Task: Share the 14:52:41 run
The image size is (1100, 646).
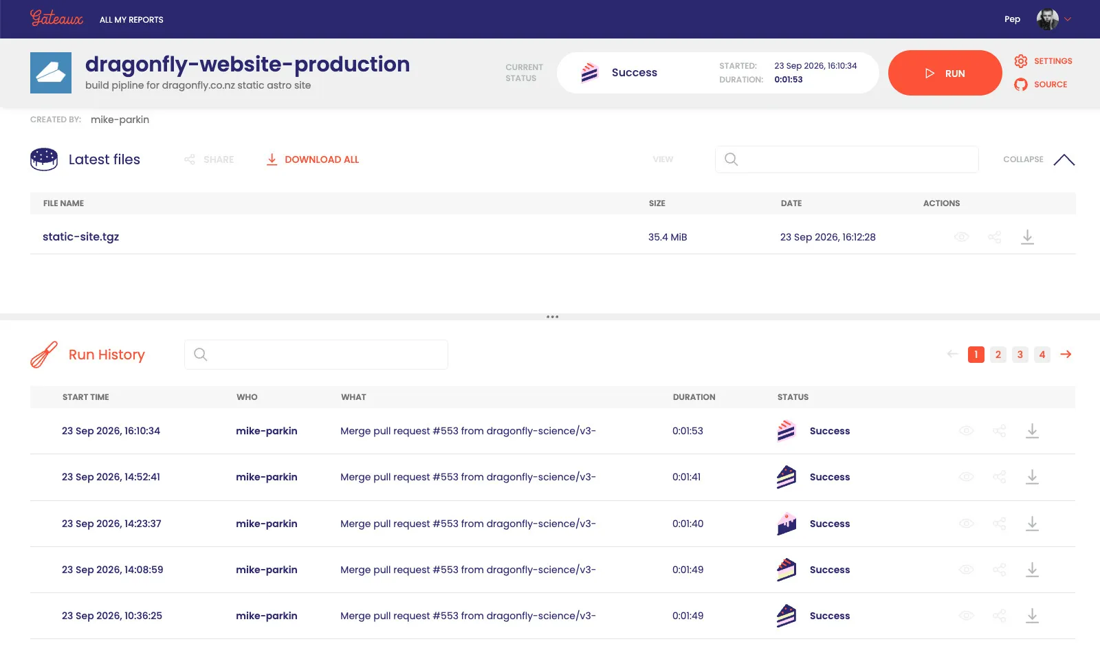Action: pos(1000,477)
